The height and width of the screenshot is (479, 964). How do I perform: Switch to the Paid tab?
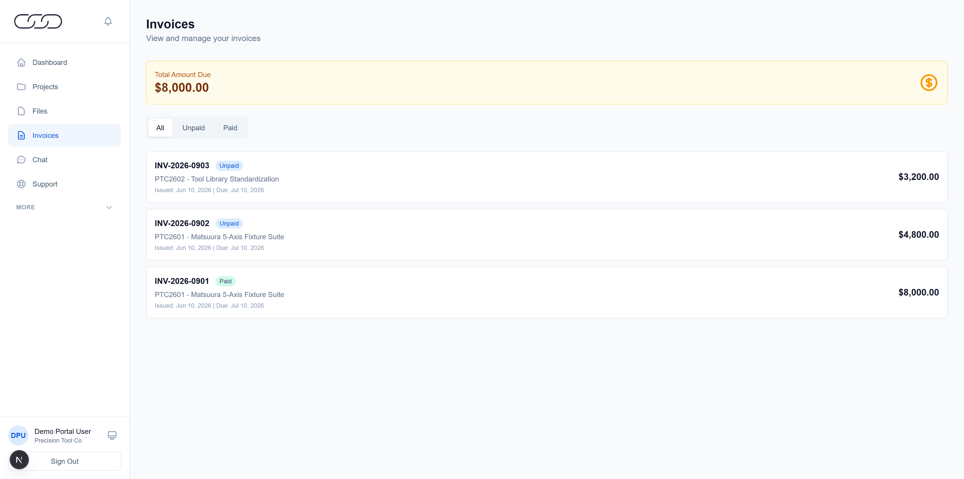tap(230, 128)
